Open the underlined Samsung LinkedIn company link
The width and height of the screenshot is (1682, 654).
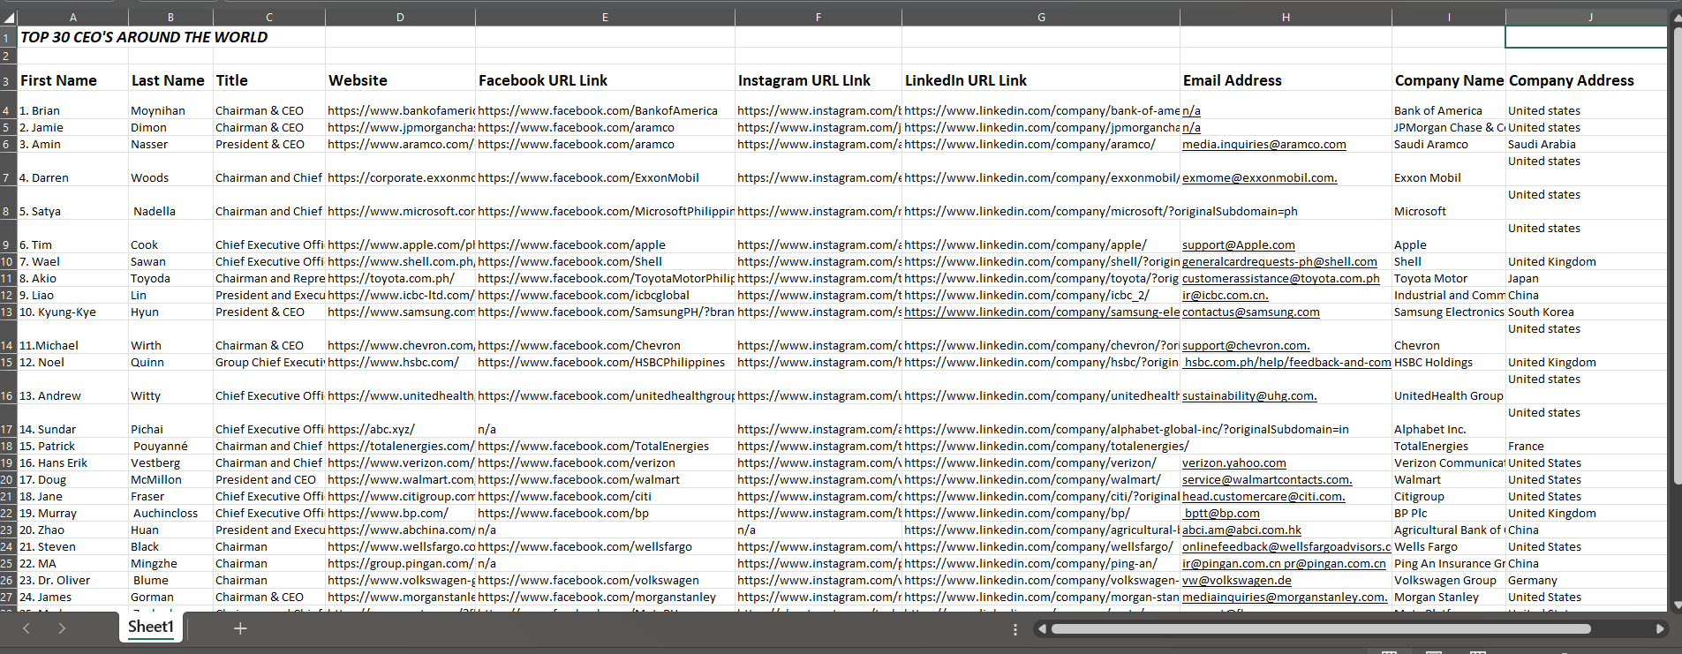click(x=1042, y=312)
